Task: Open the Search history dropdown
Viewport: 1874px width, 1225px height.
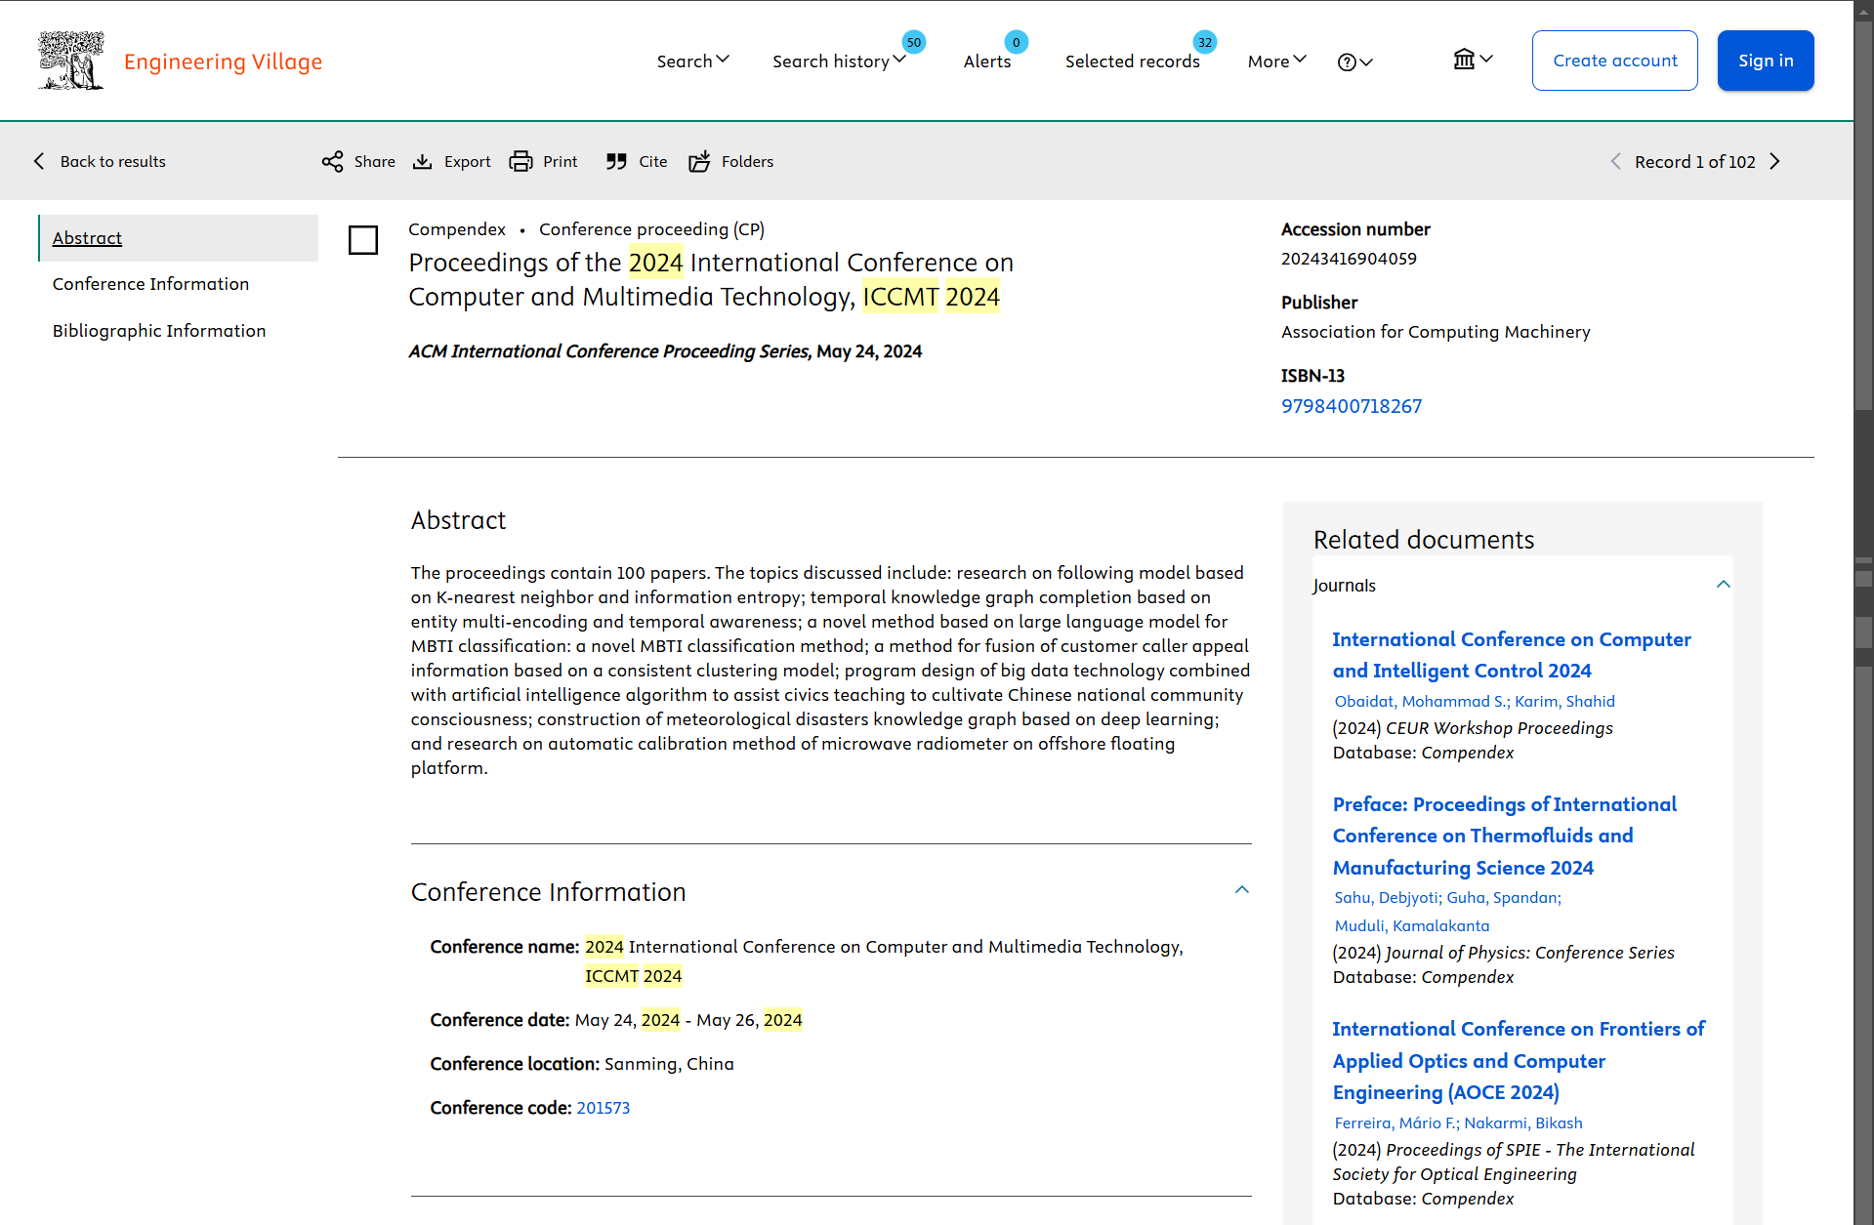Action: pos(839,61)
